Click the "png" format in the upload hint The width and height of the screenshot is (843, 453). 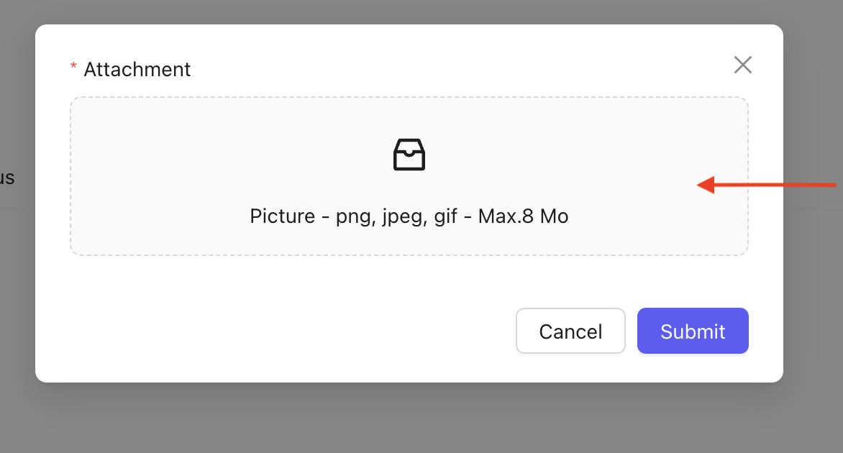pos(352,216)
